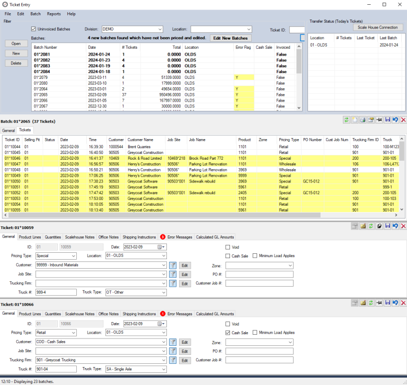Click the undo icon for Ticket 01*10059
407x385 pixels.
395,226
